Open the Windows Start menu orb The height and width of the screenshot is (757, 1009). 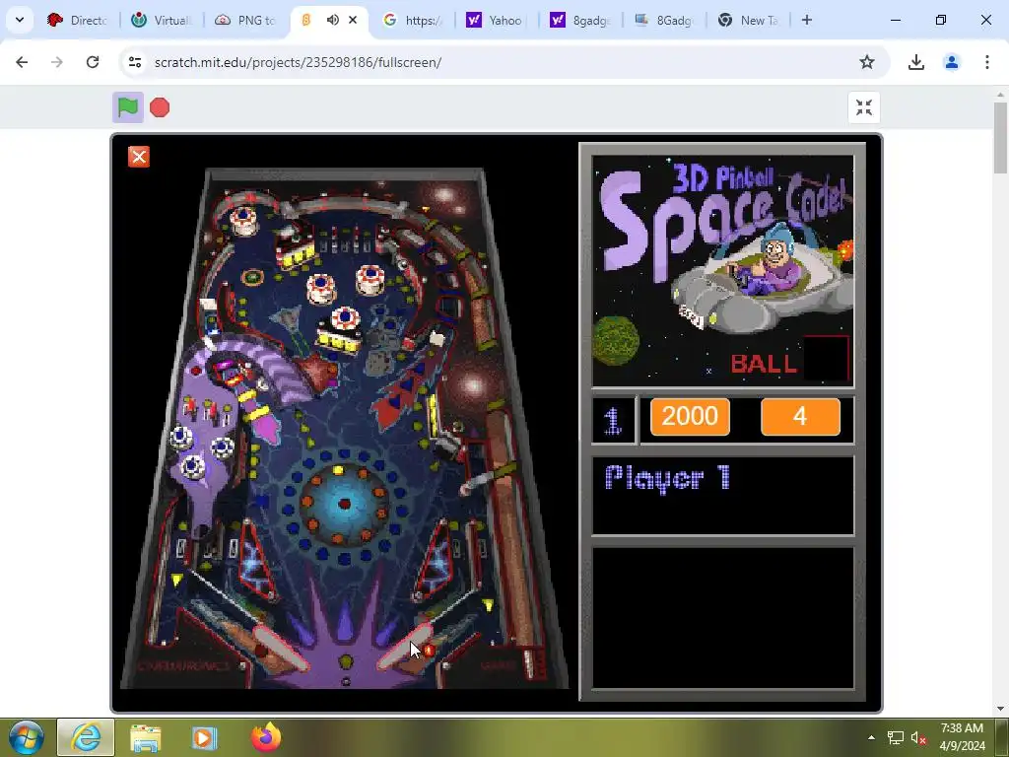click(26, 737)
